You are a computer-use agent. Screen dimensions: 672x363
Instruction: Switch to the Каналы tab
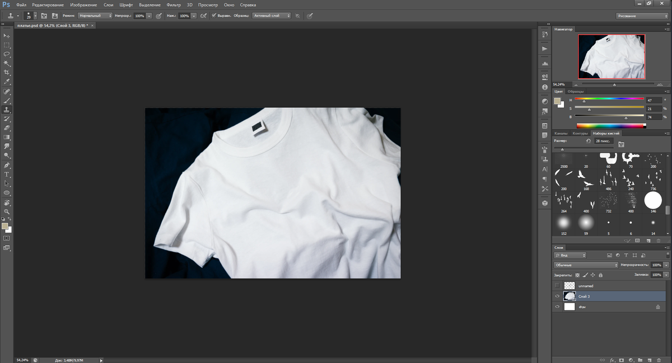coord(561,133)
